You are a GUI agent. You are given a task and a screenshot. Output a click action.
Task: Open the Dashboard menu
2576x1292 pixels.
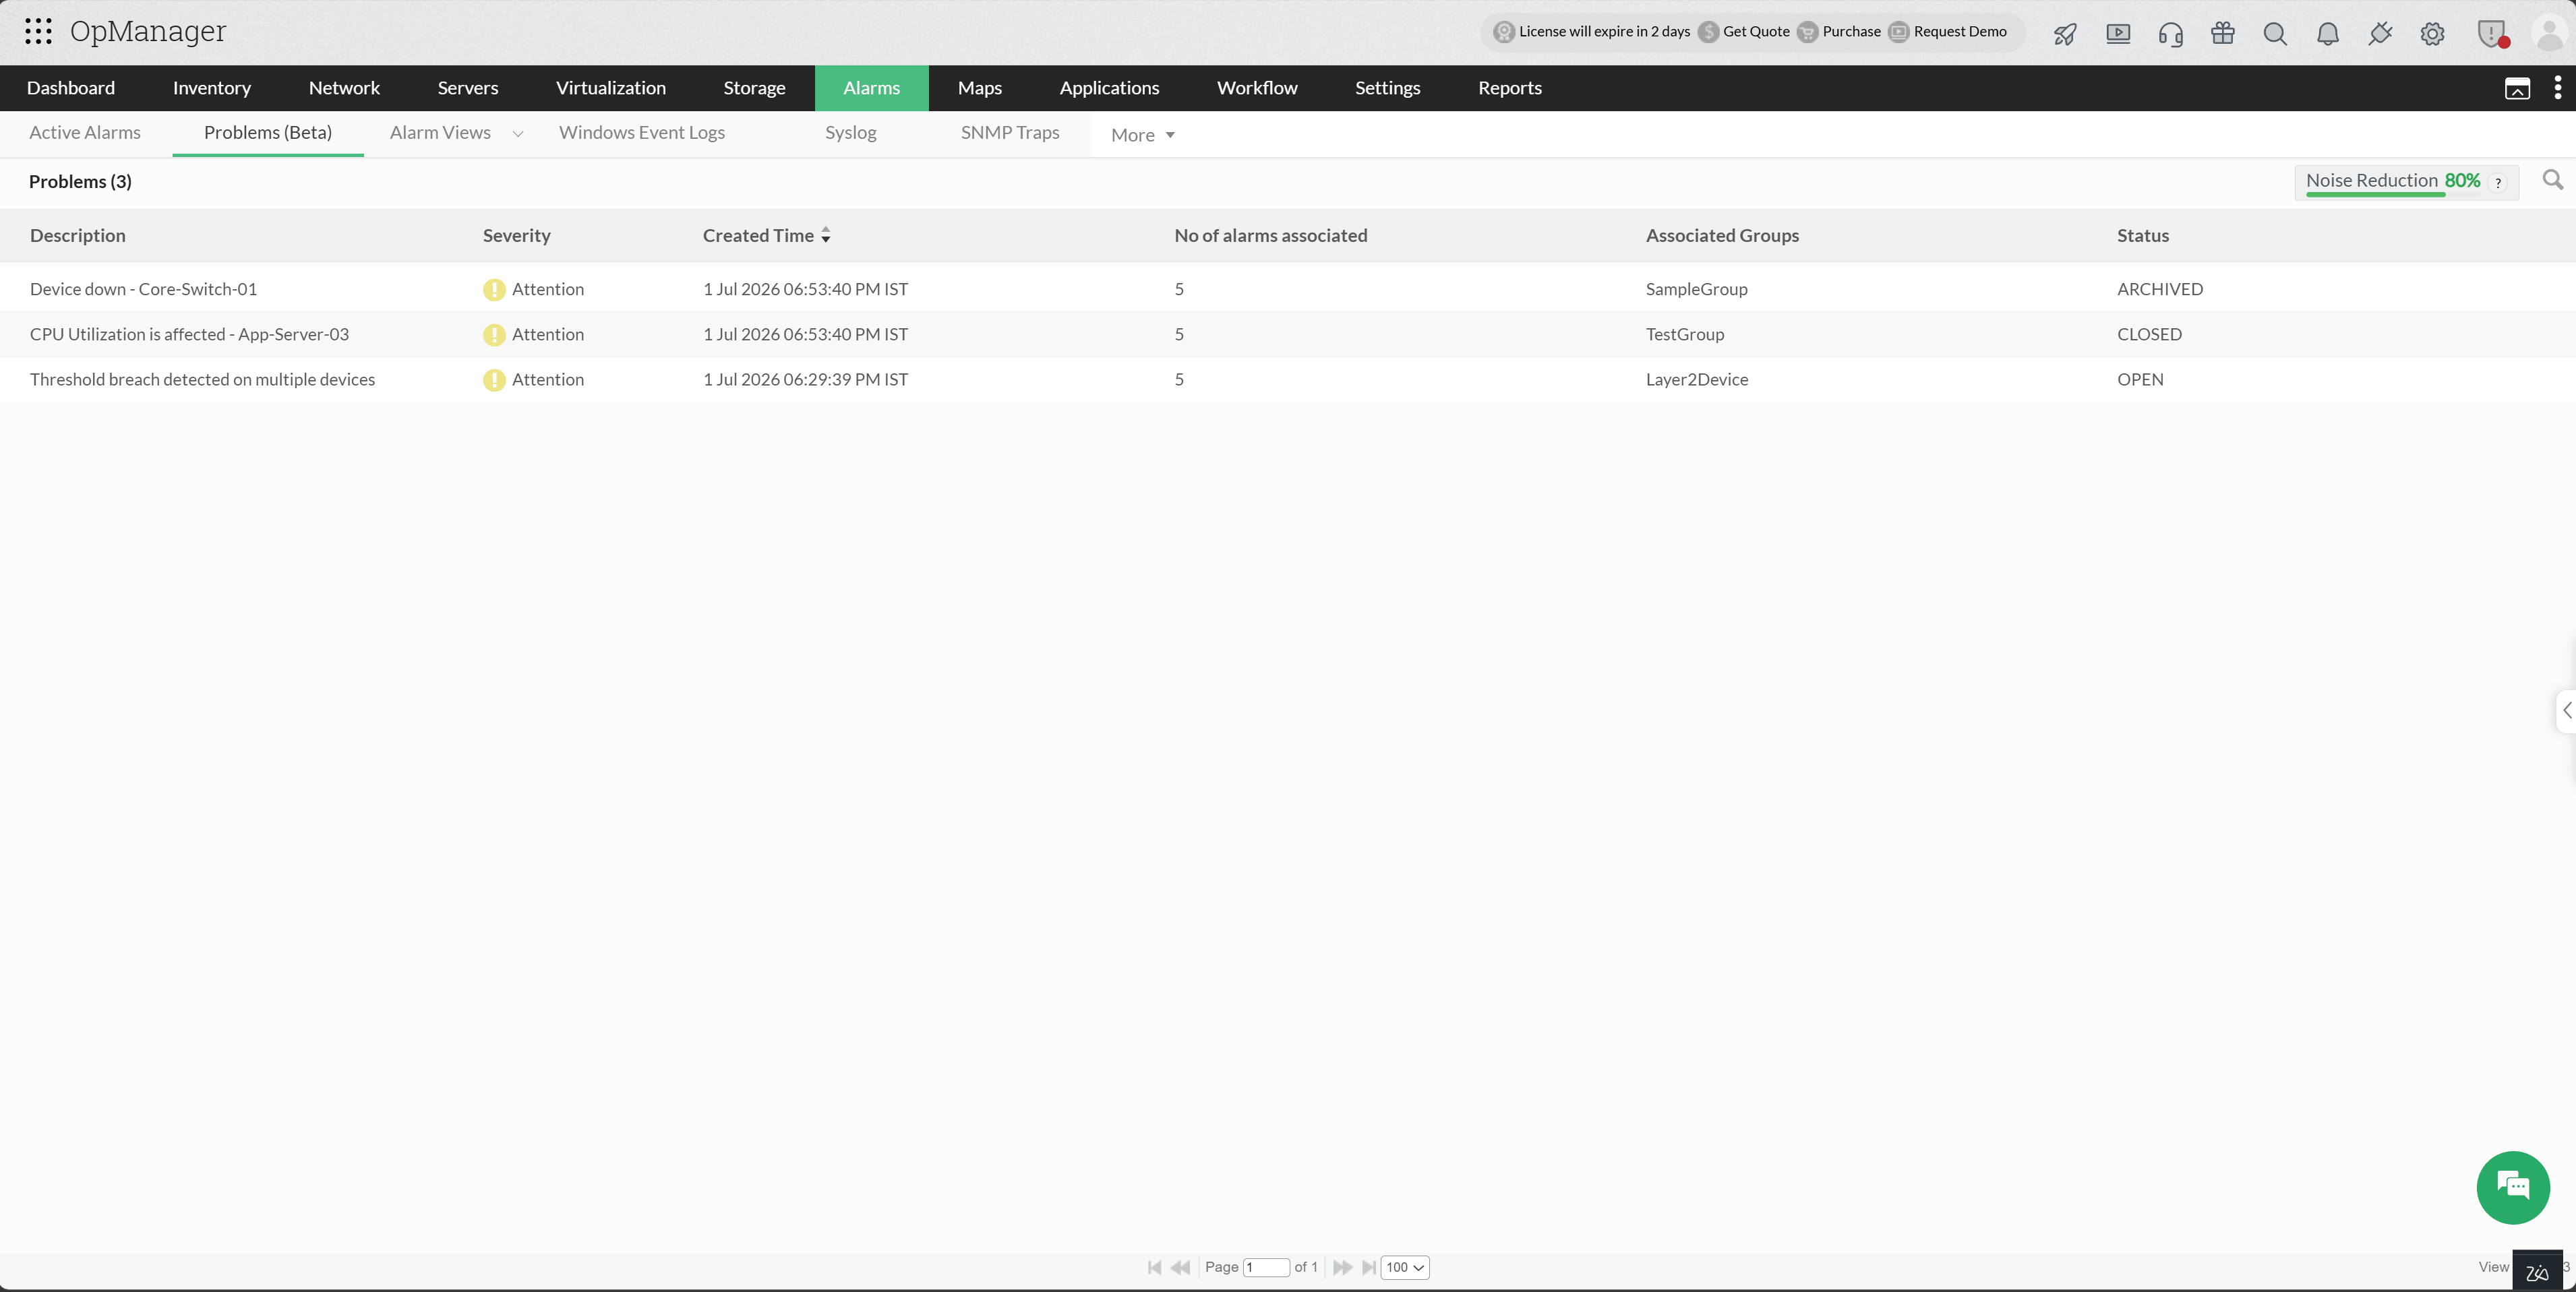(x=71, y=88)
